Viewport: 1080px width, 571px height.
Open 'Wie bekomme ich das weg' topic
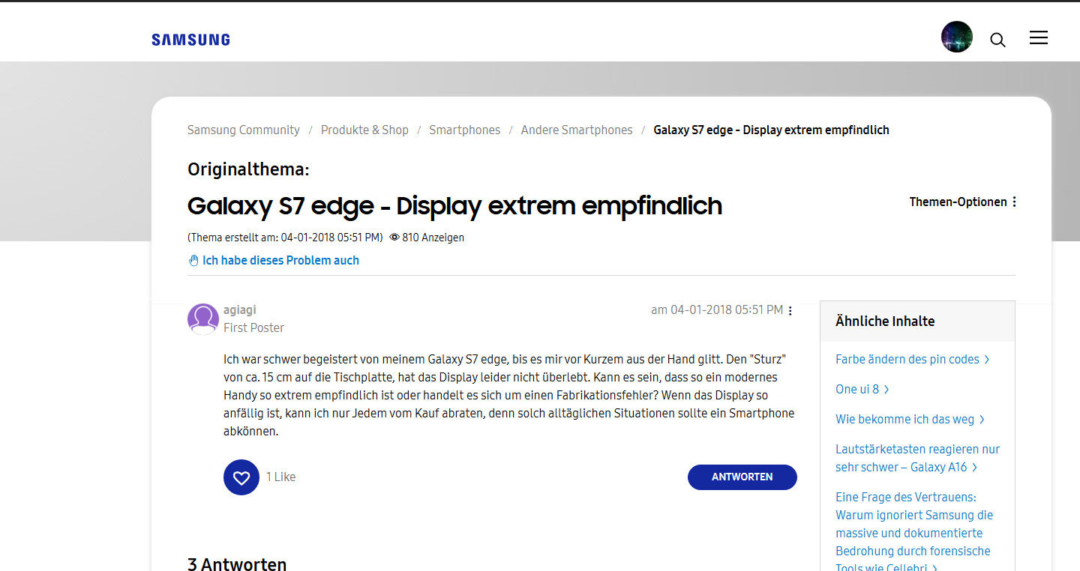pos(904,419)
